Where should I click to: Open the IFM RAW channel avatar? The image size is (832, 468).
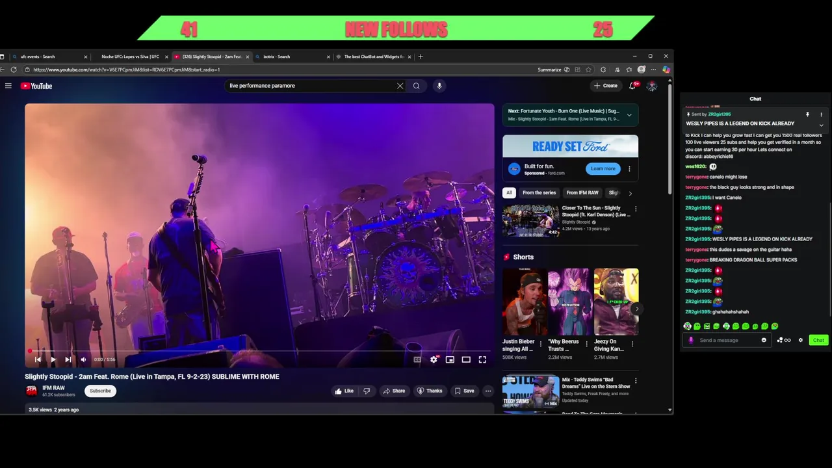tap(31, 391)
